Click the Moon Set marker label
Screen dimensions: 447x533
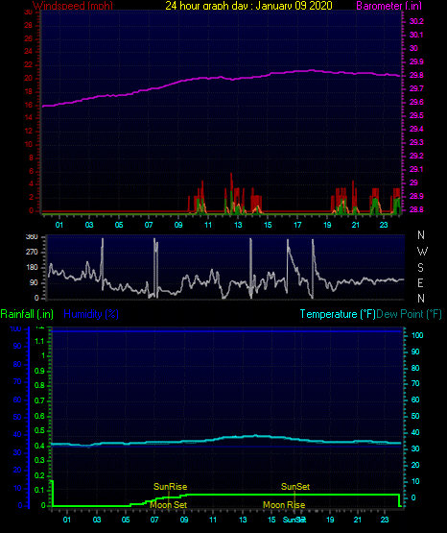(169, 505)
